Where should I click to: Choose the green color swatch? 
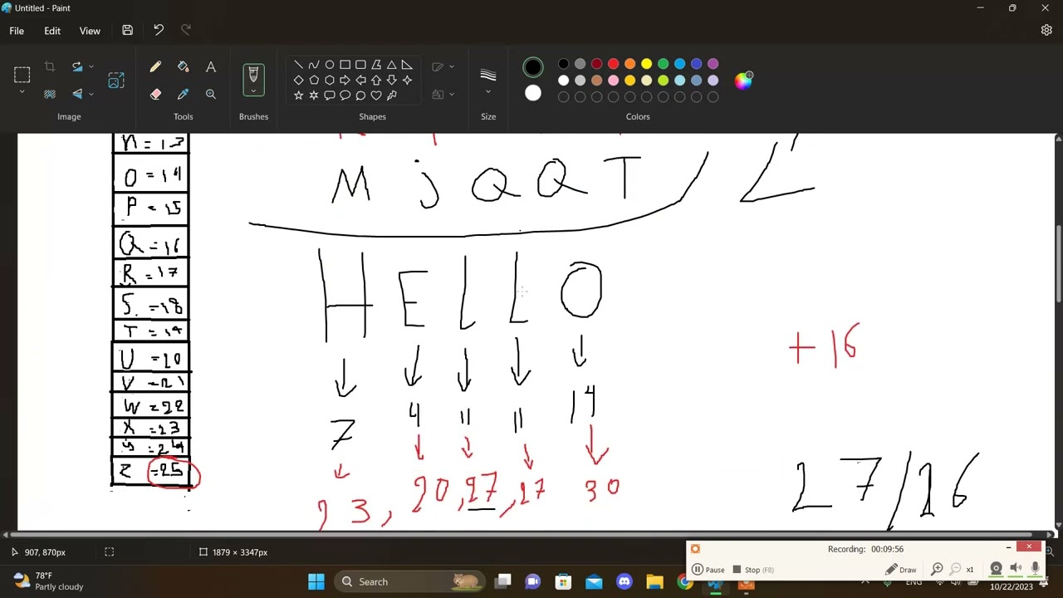pyautogui.click(x=663, y=64)
